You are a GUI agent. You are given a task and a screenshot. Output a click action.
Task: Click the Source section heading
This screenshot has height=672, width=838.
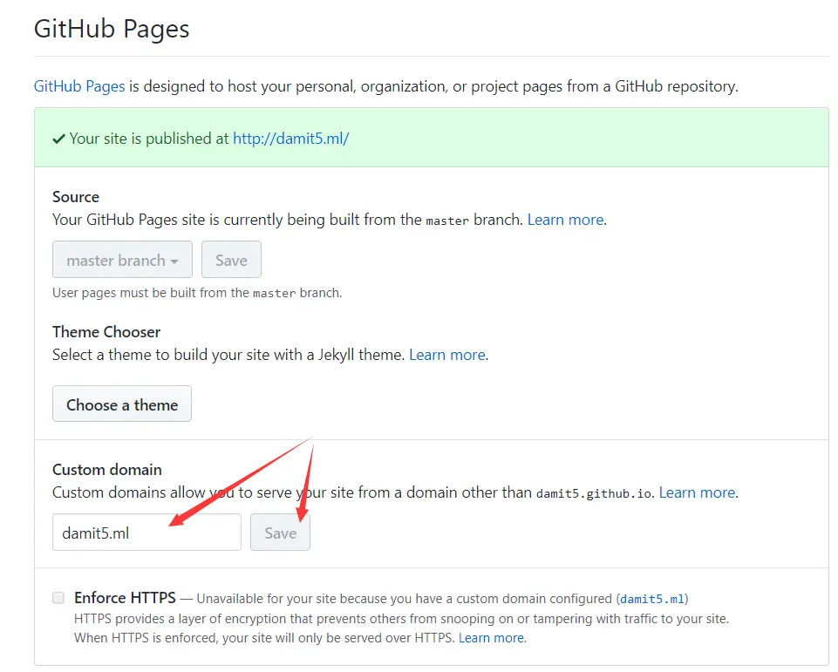[76, 197]
